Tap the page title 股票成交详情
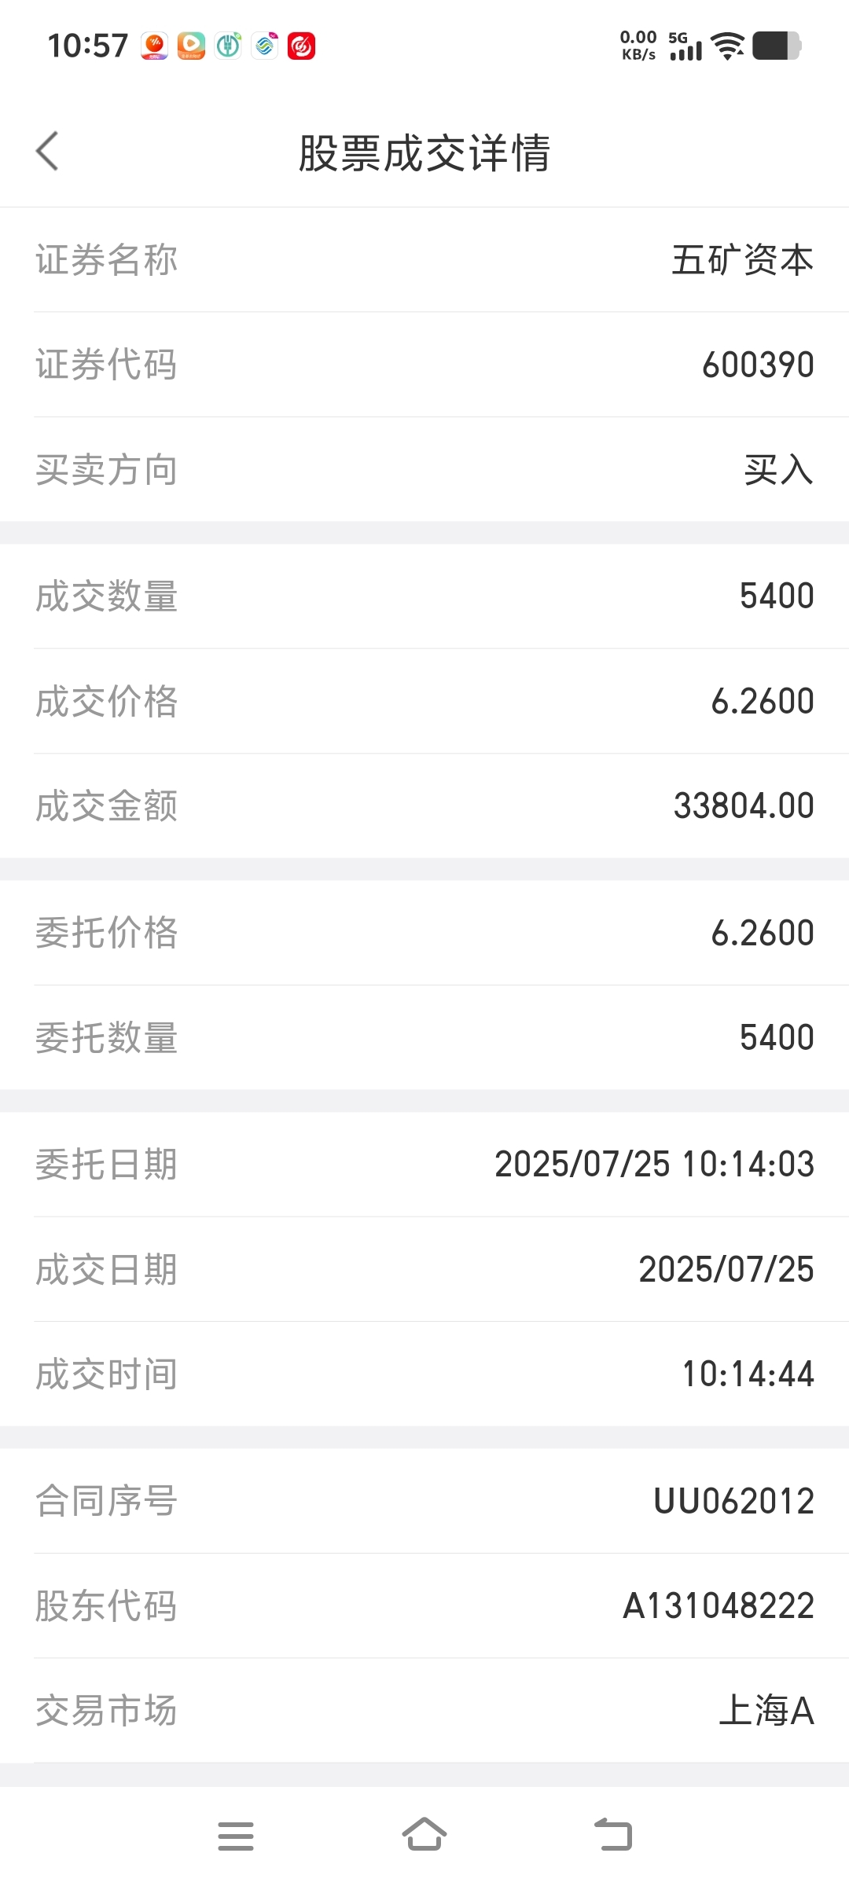The width and height of the screenshot is (849, 1886). [x=424, y=152]
